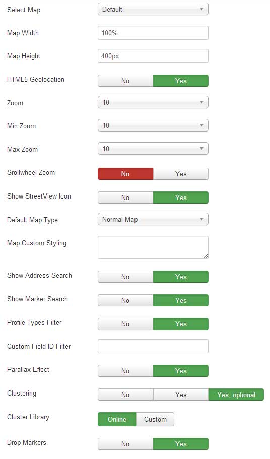Set Drop Markers to No
Image resolution: width=270 pixels, height=459 pixels.
(x=125, y=444)
